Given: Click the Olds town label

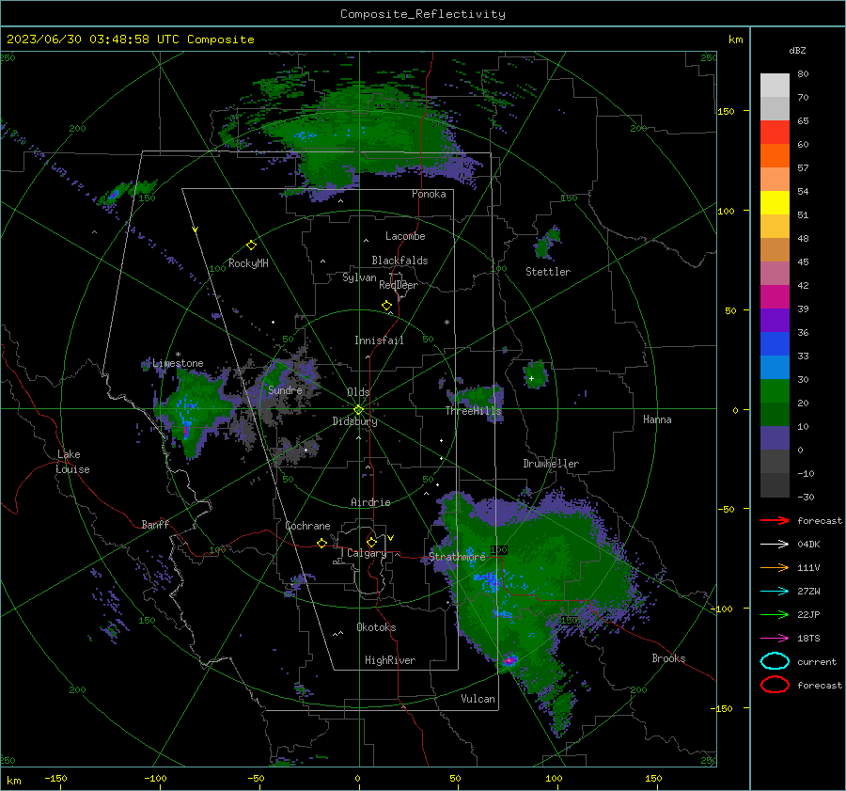Looking at the screenshot, I should pyautogui.click(x=358, y=392).
